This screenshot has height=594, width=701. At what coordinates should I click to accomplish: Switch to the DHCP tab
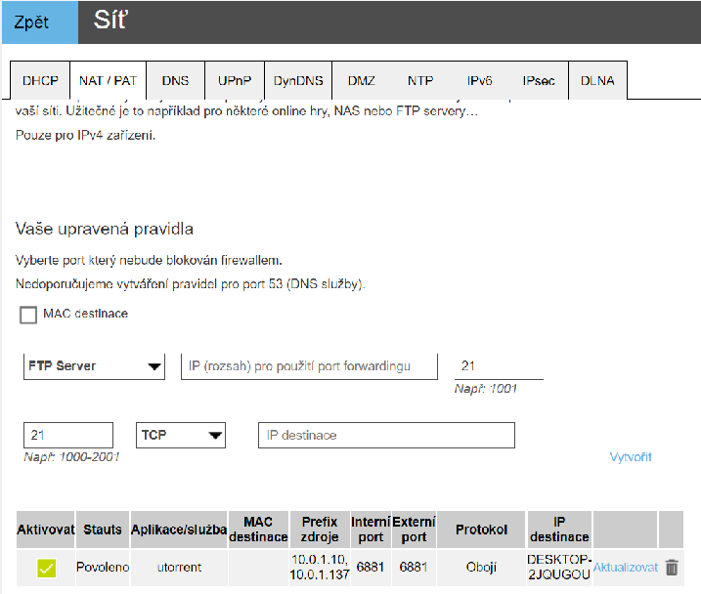click(x=40, y=81)
